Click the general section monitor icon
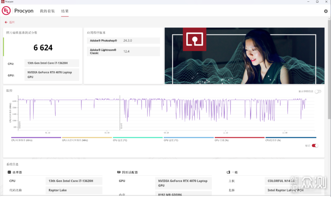Image resolution: width=331 pixels, height=197 pixels. point(228,172)
